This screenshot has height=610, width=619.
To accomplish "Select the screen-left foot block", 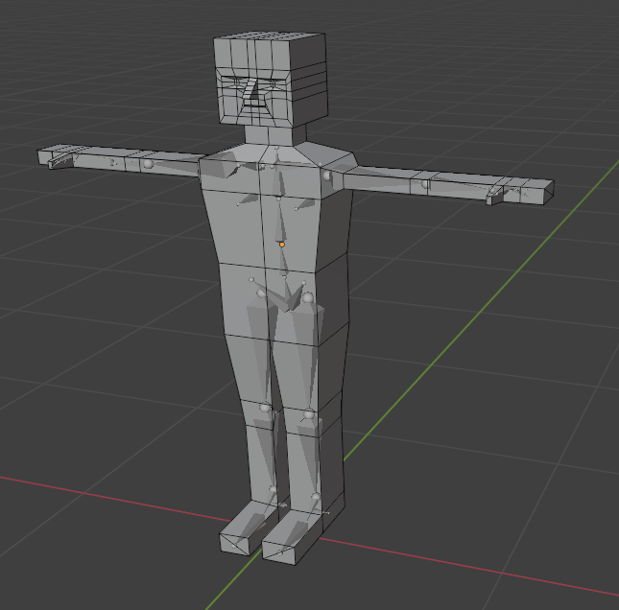I will [x=248, y=528].
